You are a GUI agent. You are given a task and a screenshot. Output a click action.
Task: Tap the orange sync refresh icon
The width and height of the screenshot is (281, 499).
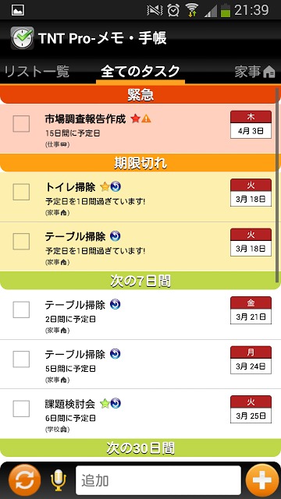[x=24, y=480]
